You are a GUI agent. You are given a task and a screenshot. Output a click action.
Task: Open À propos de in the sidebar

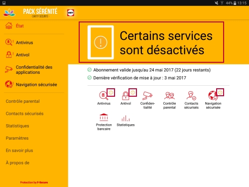coord(17,163)
